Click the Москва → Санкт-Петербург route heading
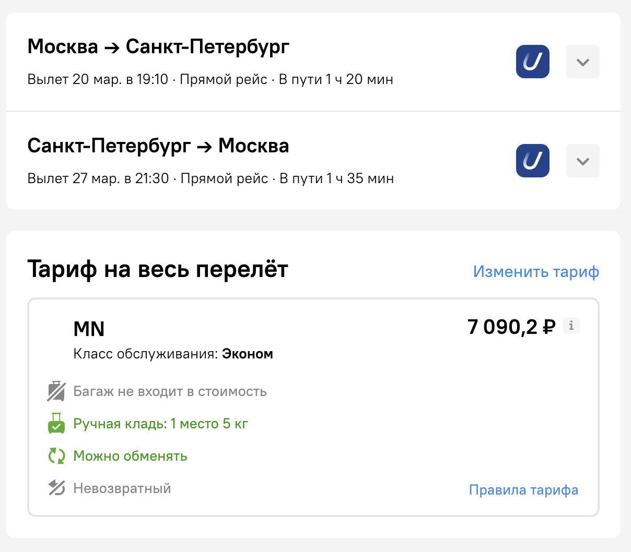This screenshot has height=552, width=631. tap(158, 47)
